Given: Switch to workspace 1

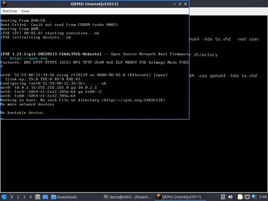Looking at the screenshot, I should [x=12, y=197].
